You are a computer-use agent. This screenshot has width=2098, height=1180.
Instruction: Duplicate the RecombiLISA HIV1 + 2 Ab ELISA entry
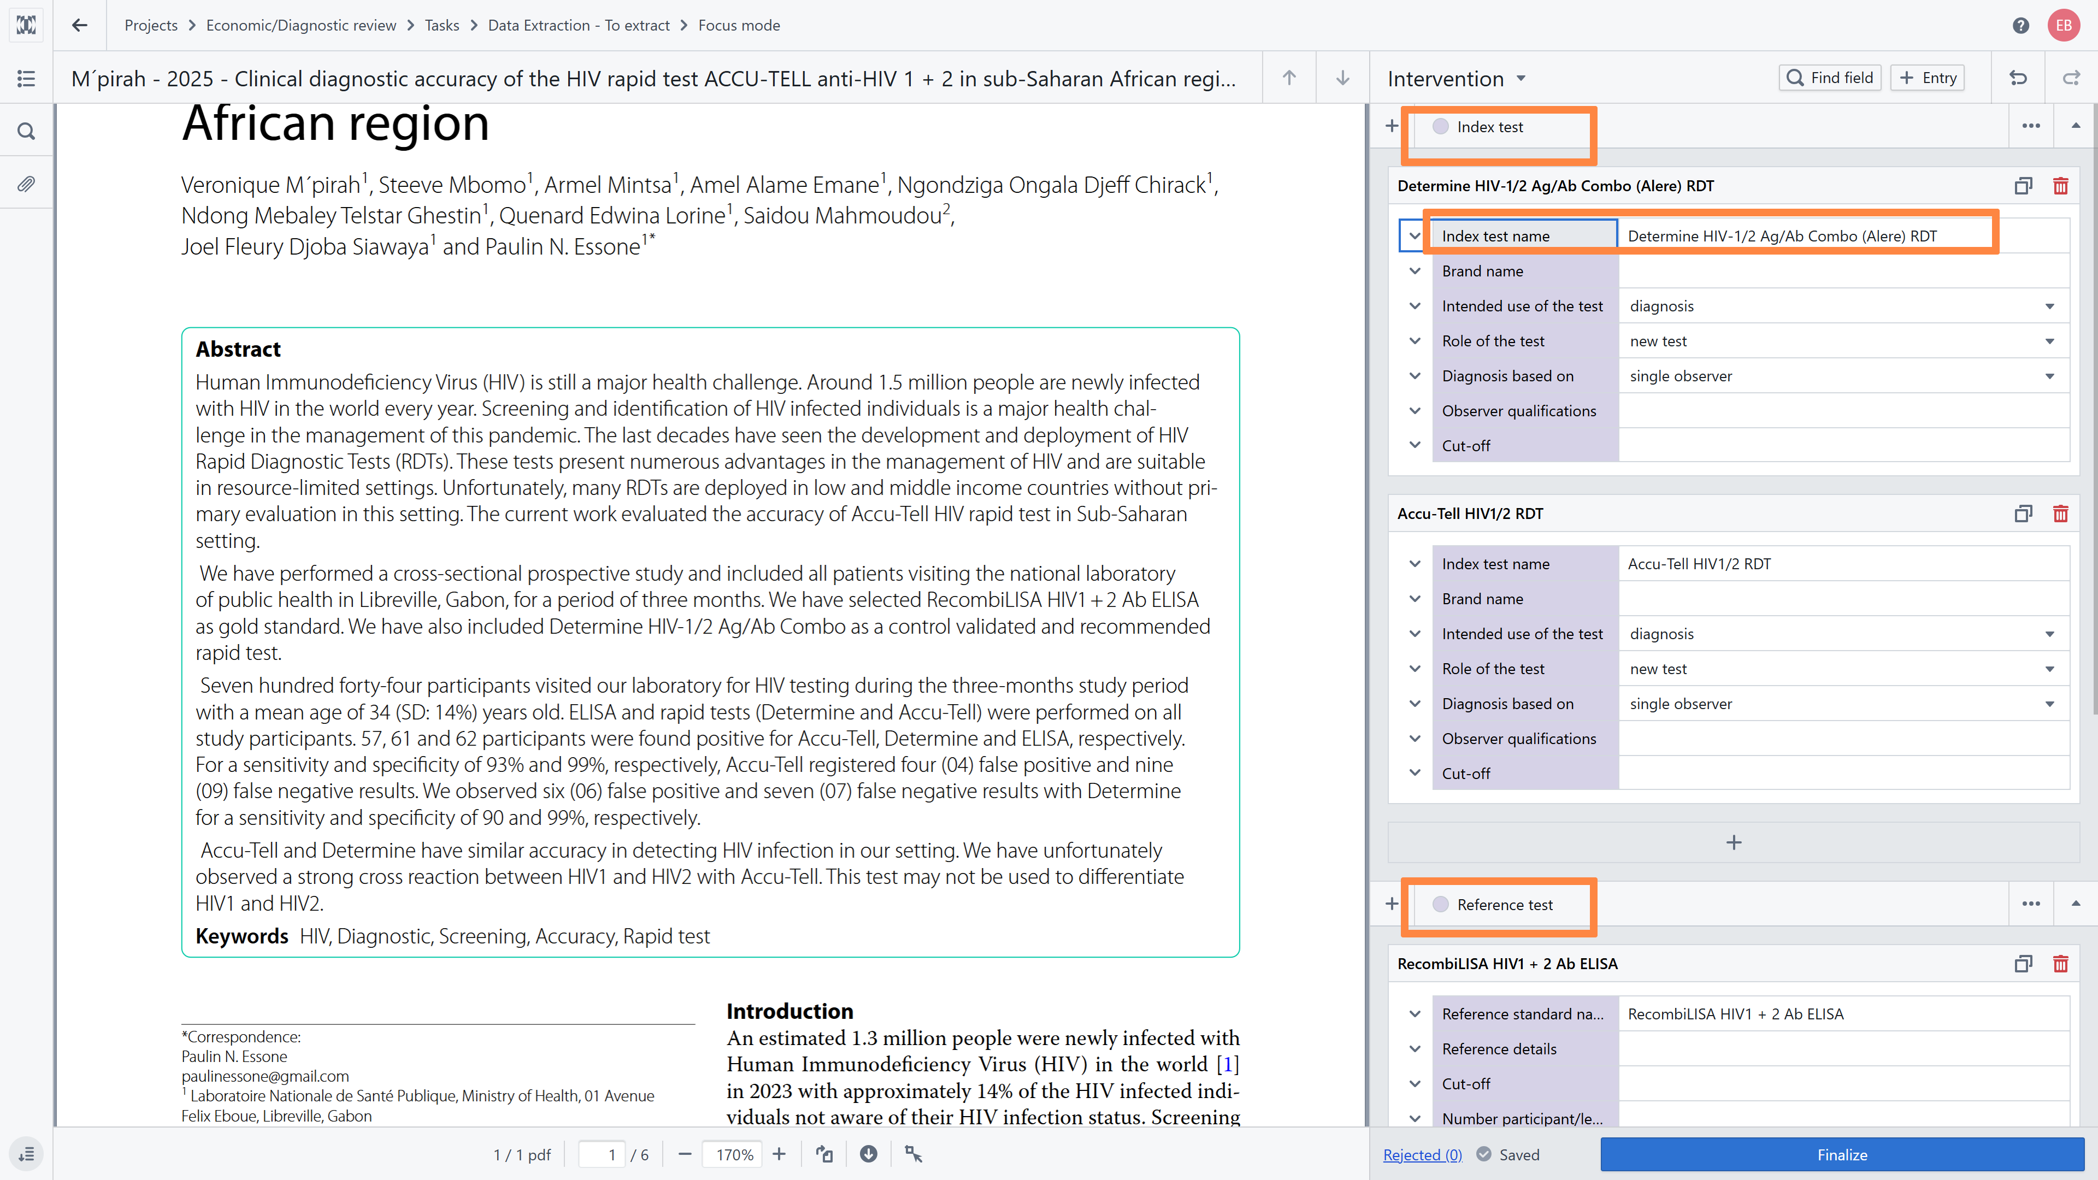click(2023, 964)
